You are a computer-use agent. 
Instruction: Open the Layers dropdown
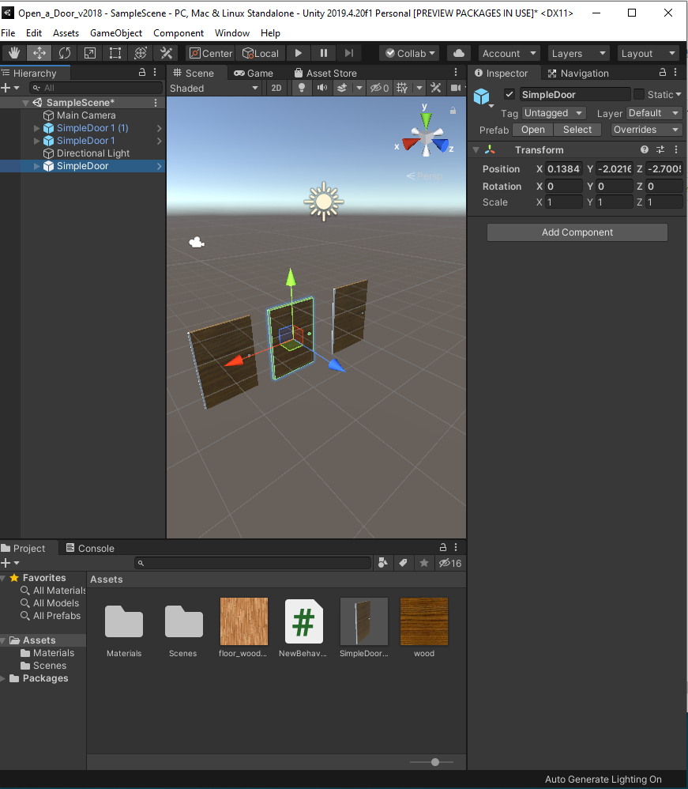(x=578, y=53)
